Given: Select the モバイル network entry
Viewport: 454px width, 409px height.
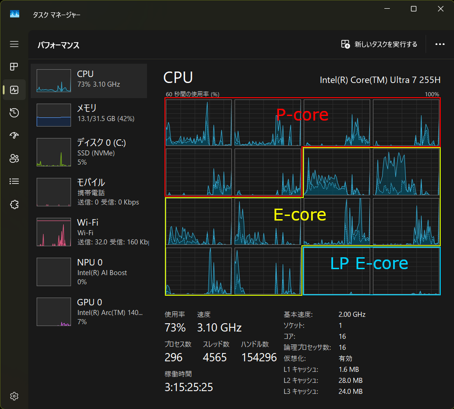Looking at the screenshot, I should (x=89, y=192).
